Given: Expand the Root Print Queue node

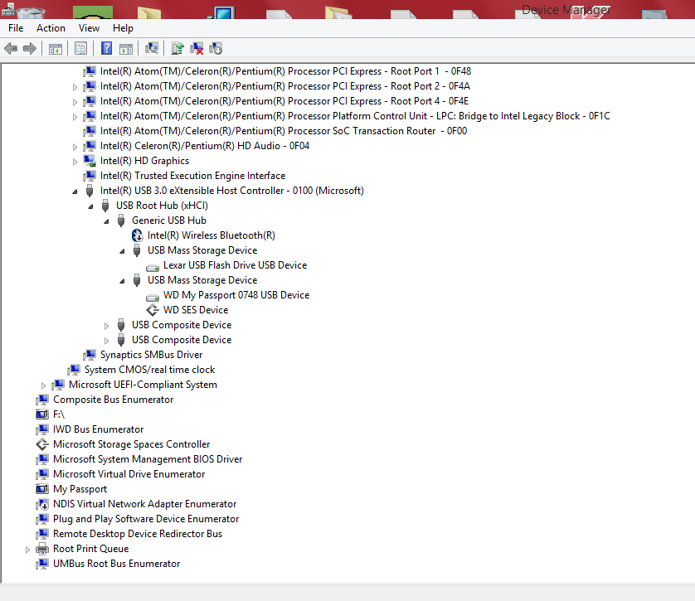Looking at the screenshot, I should click(27, 550).
